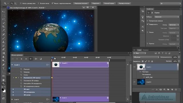The image size is (183, 103).
Task: Open the 3D workspace dropdown
Action: tap(170, 3)
